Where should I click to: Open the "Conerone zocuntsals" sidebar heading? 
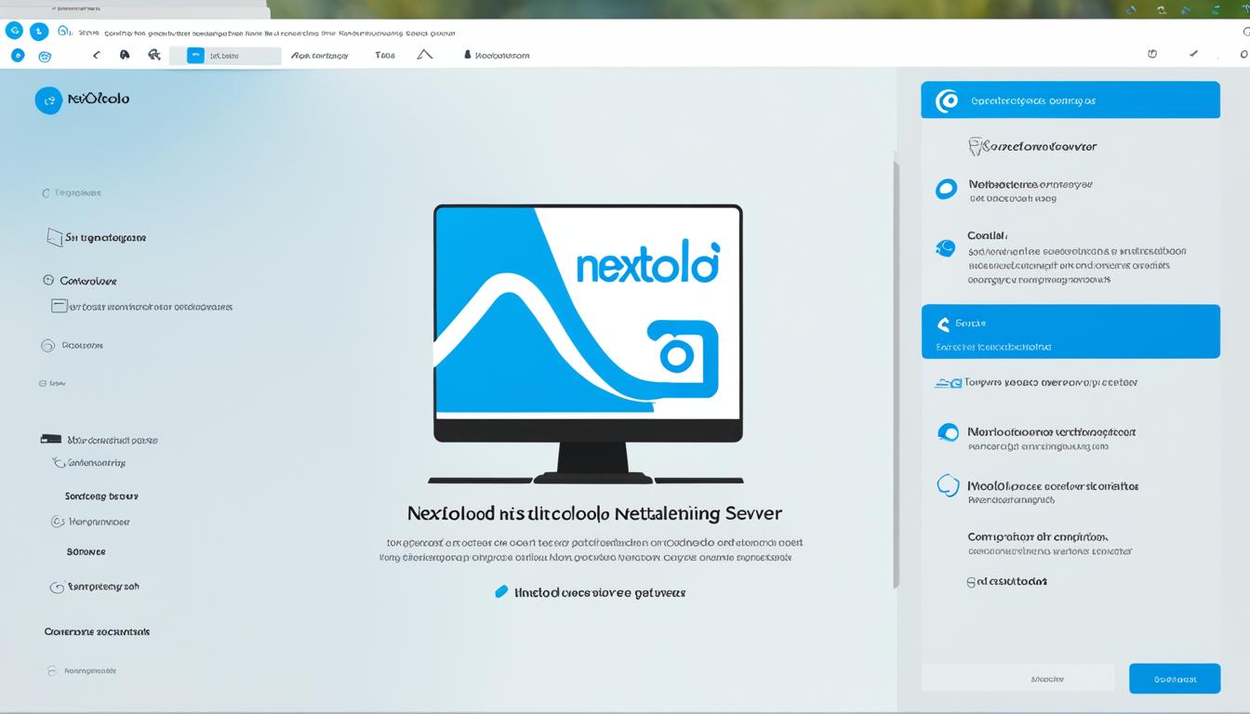(97, 631)
